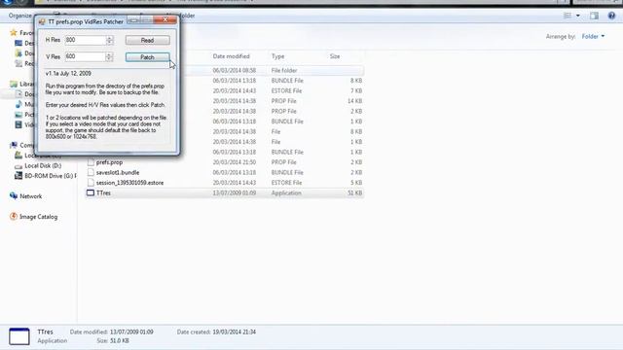Click the Desktop icon under Favorites
This screenshot has width=623, height=350.
[18, 43]
